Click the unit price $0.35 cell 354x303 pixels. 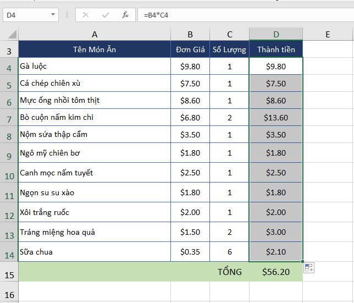(190, 252)
